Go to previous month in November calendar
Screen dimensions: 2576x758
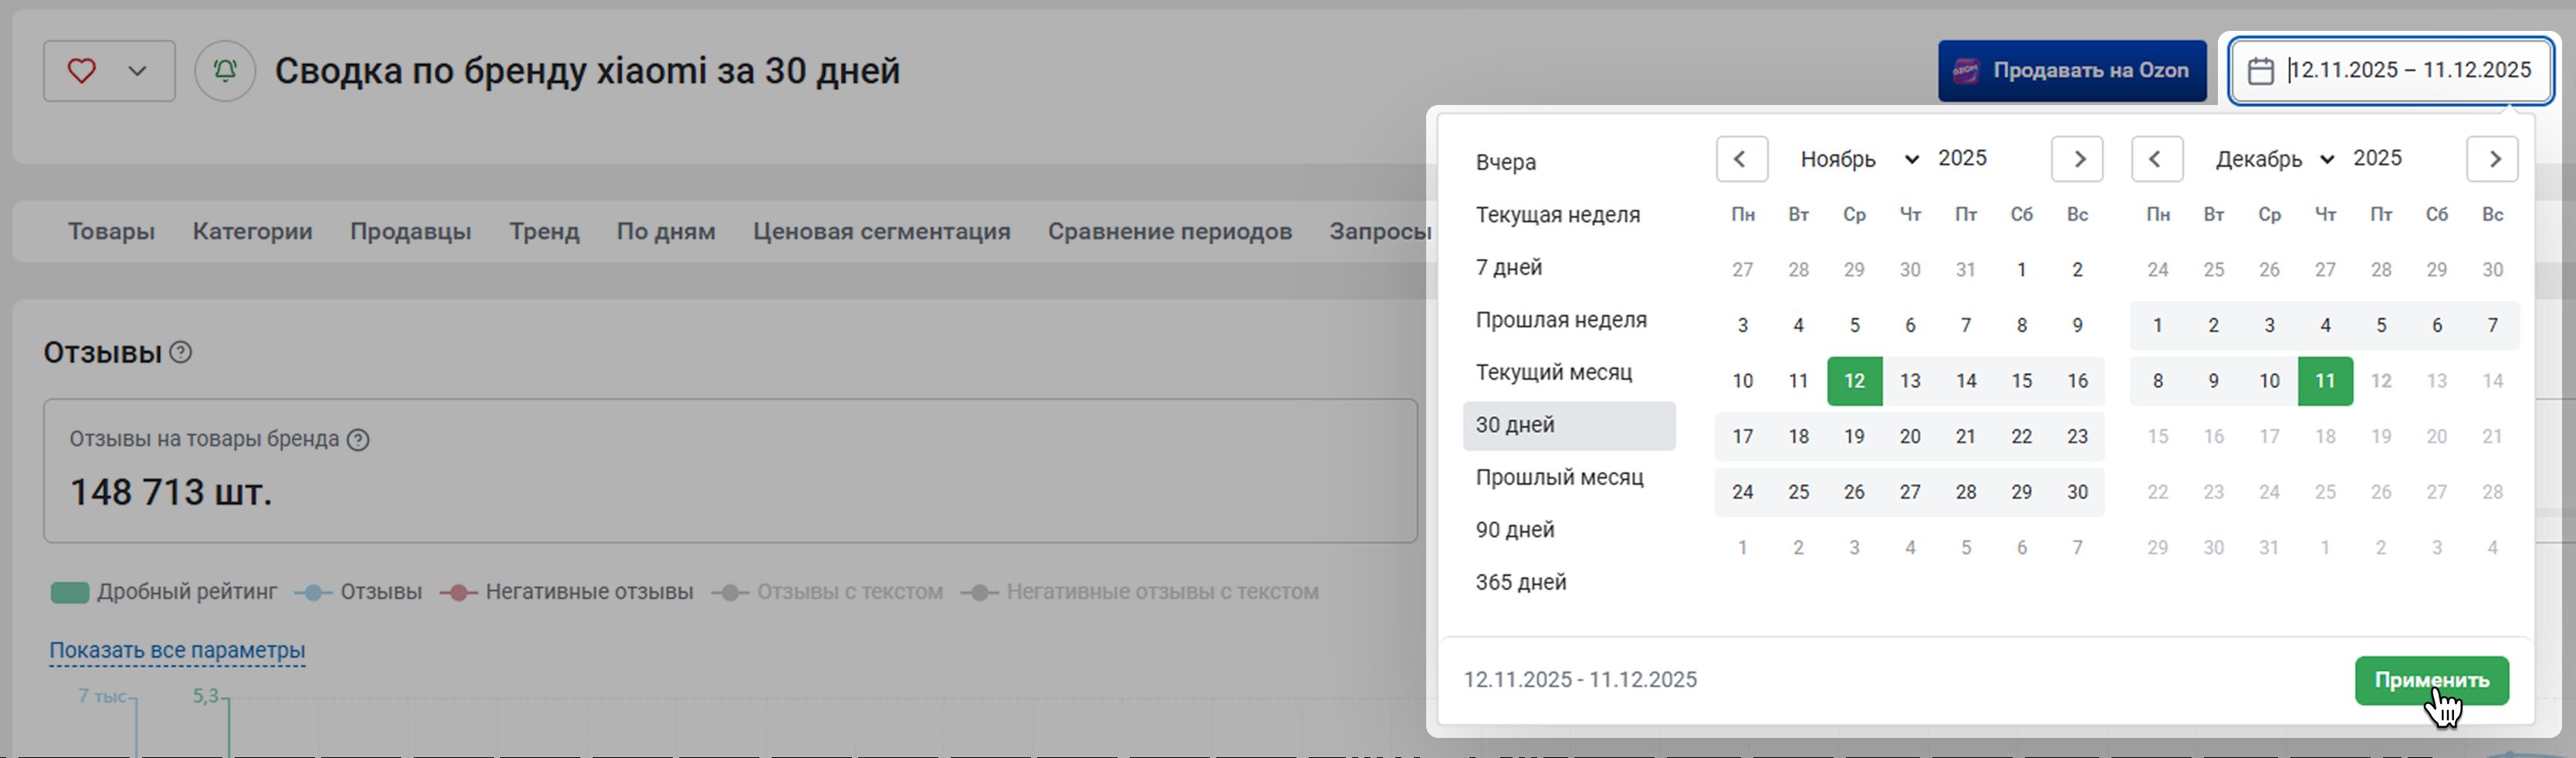coord(1741,159)
